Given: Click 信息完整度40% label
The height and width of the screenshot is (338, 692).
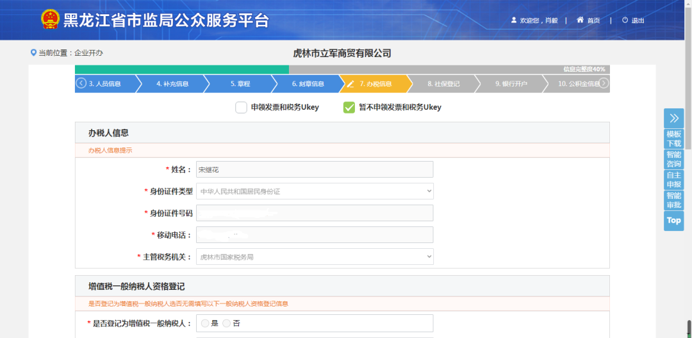Looking at the screenshot, I should tap(584, 69).
